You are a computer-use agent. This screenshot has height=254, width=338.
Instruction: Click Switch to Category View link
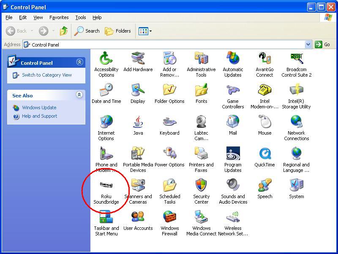coord(47,75)
